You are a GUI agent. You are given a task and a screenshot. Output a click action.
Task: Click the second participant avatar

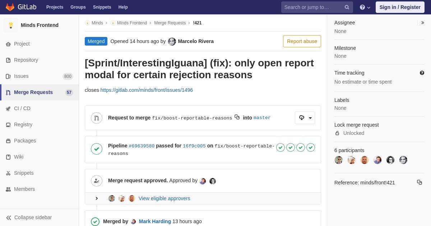352,160
